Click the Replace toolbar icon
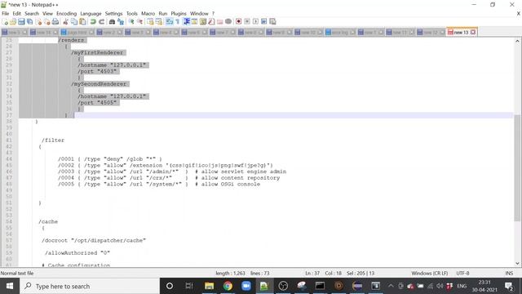Screen dimensions: 522x294 (121, 22)
